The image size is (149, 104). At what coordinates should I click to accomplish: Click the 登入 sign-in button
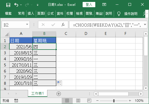point(89,5)
